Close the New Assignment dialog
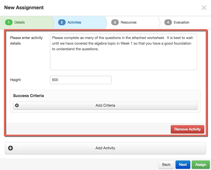Screen dimensions: 211x170 [x=204, y=8]
